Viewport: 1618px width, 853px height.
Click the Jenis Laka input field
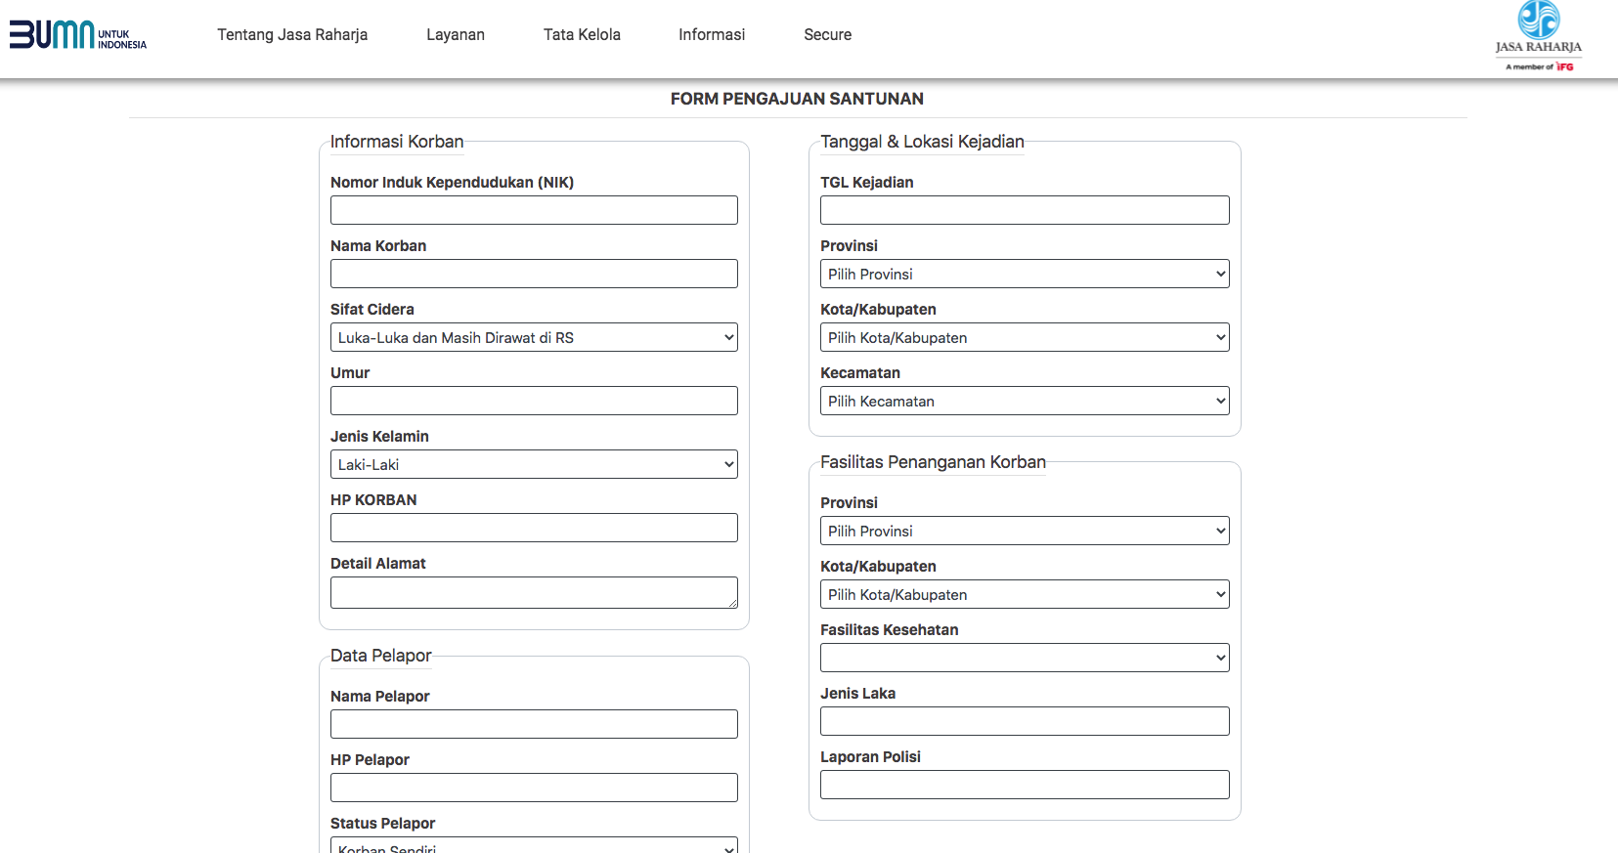click(1025, 721)
